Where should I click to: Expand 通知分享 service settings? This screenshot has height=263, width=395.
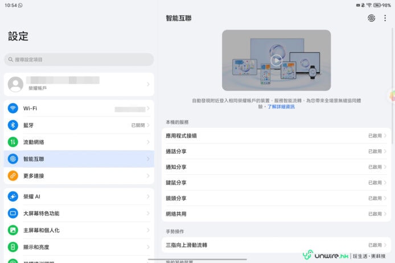pos(276,167)
